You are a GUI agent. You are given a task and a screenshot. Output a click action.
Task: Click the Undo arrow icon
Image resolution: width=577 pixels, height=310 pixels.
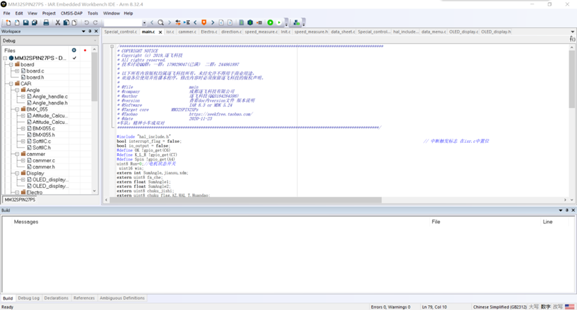(86, 22)
